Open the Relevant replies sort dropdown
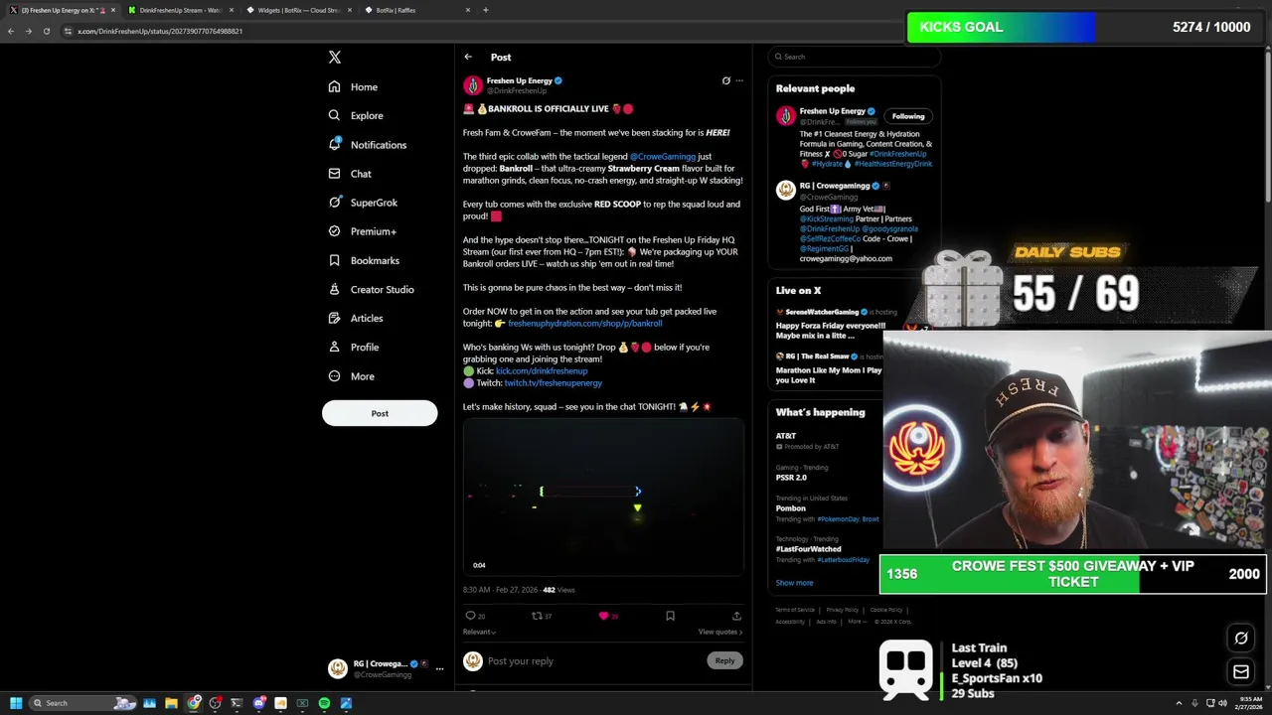Image resolution: width=1272 pixels, height=715 pixels. 479,632
